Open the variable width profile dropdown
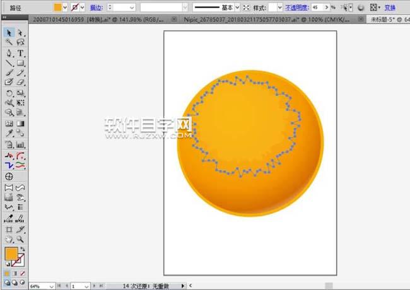This screenshot has height=290, width=410. click(x=185, y=8)
